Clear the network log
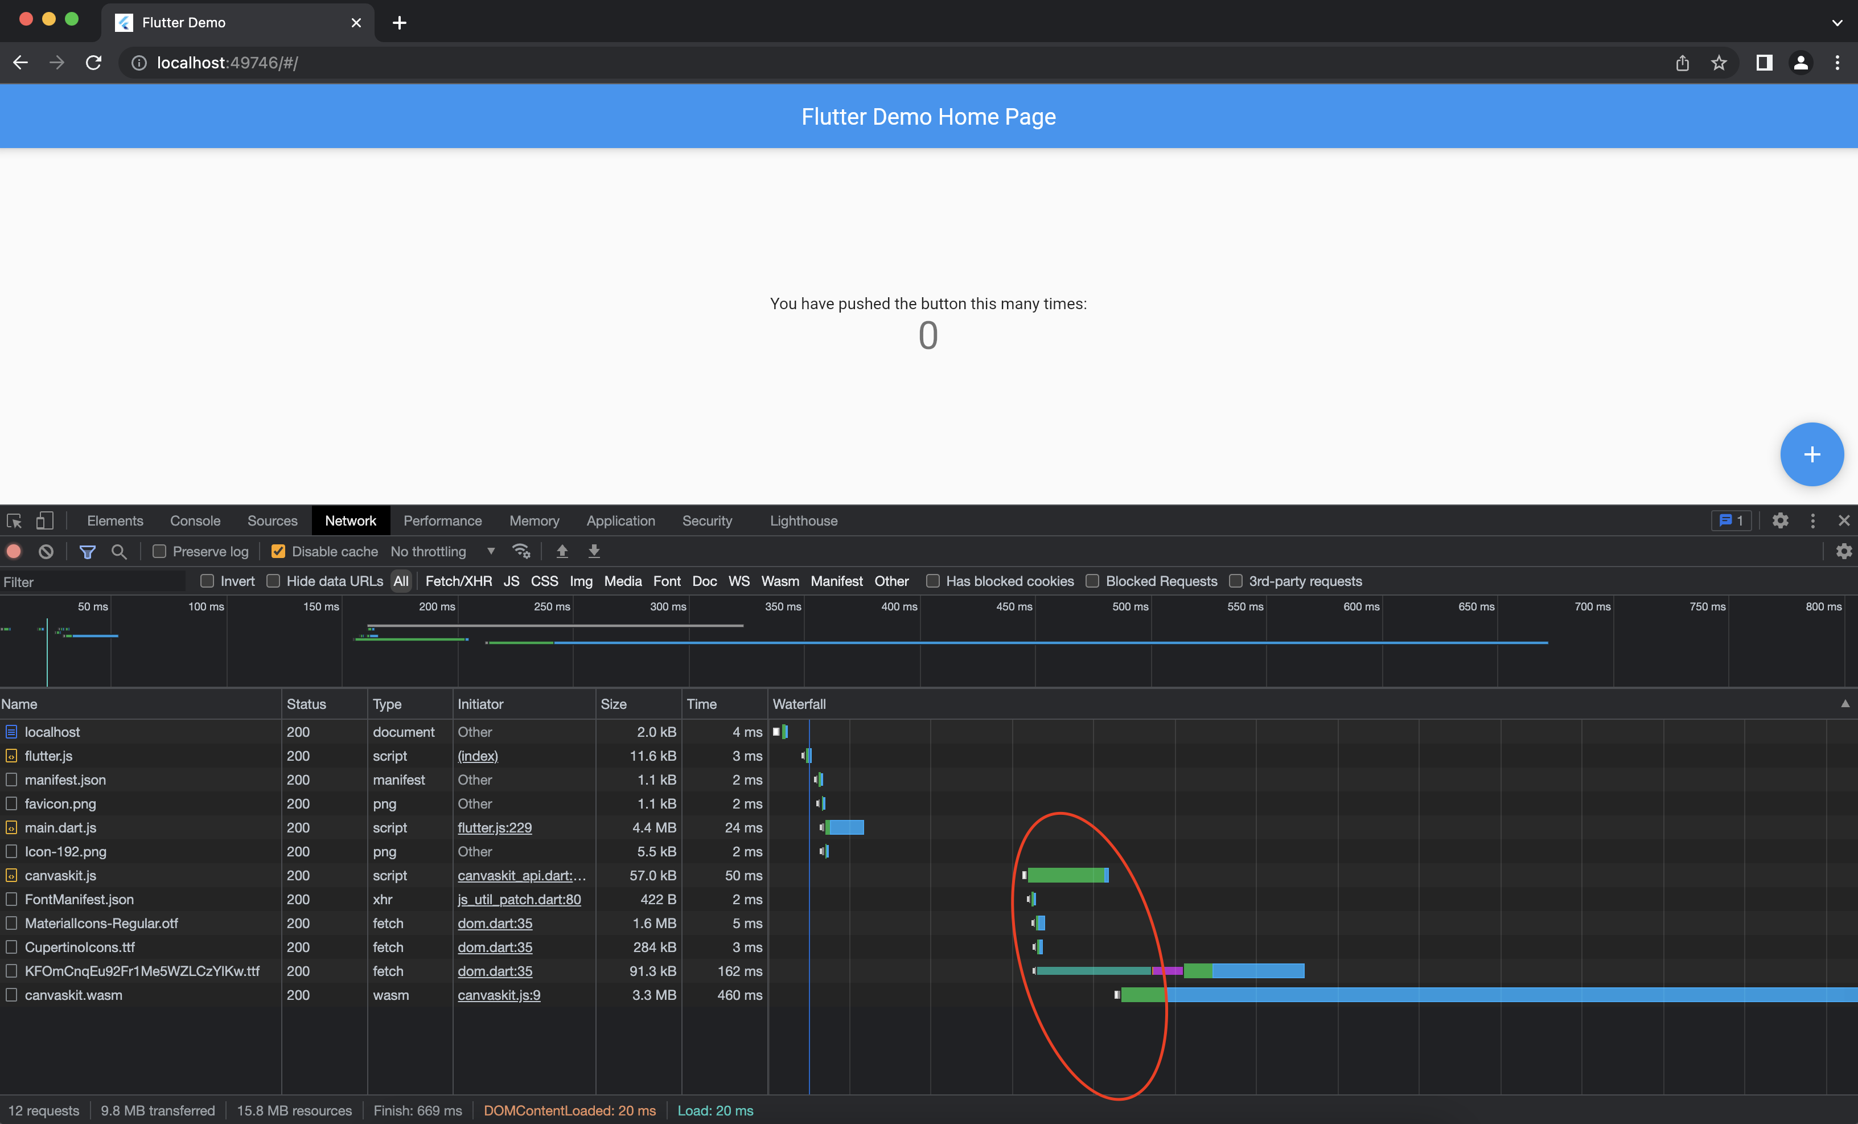 [x=46, y=551]
